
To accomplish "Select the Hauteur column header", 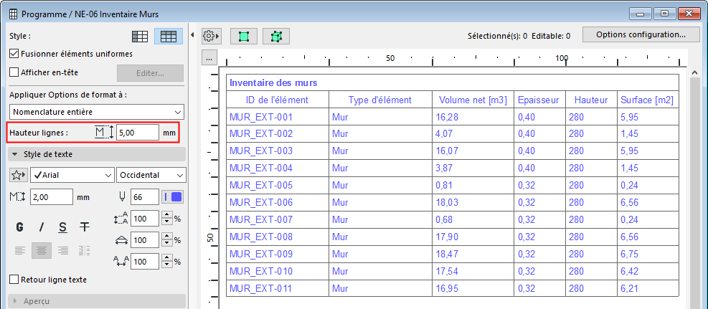I will [x=591, y=100].
